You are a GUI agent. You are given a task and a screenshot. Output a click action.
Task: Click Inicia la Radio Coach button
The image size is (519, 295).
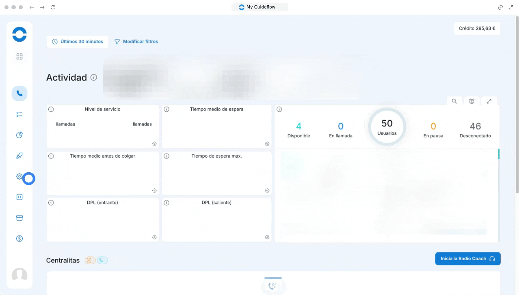[x=467, y=259]
